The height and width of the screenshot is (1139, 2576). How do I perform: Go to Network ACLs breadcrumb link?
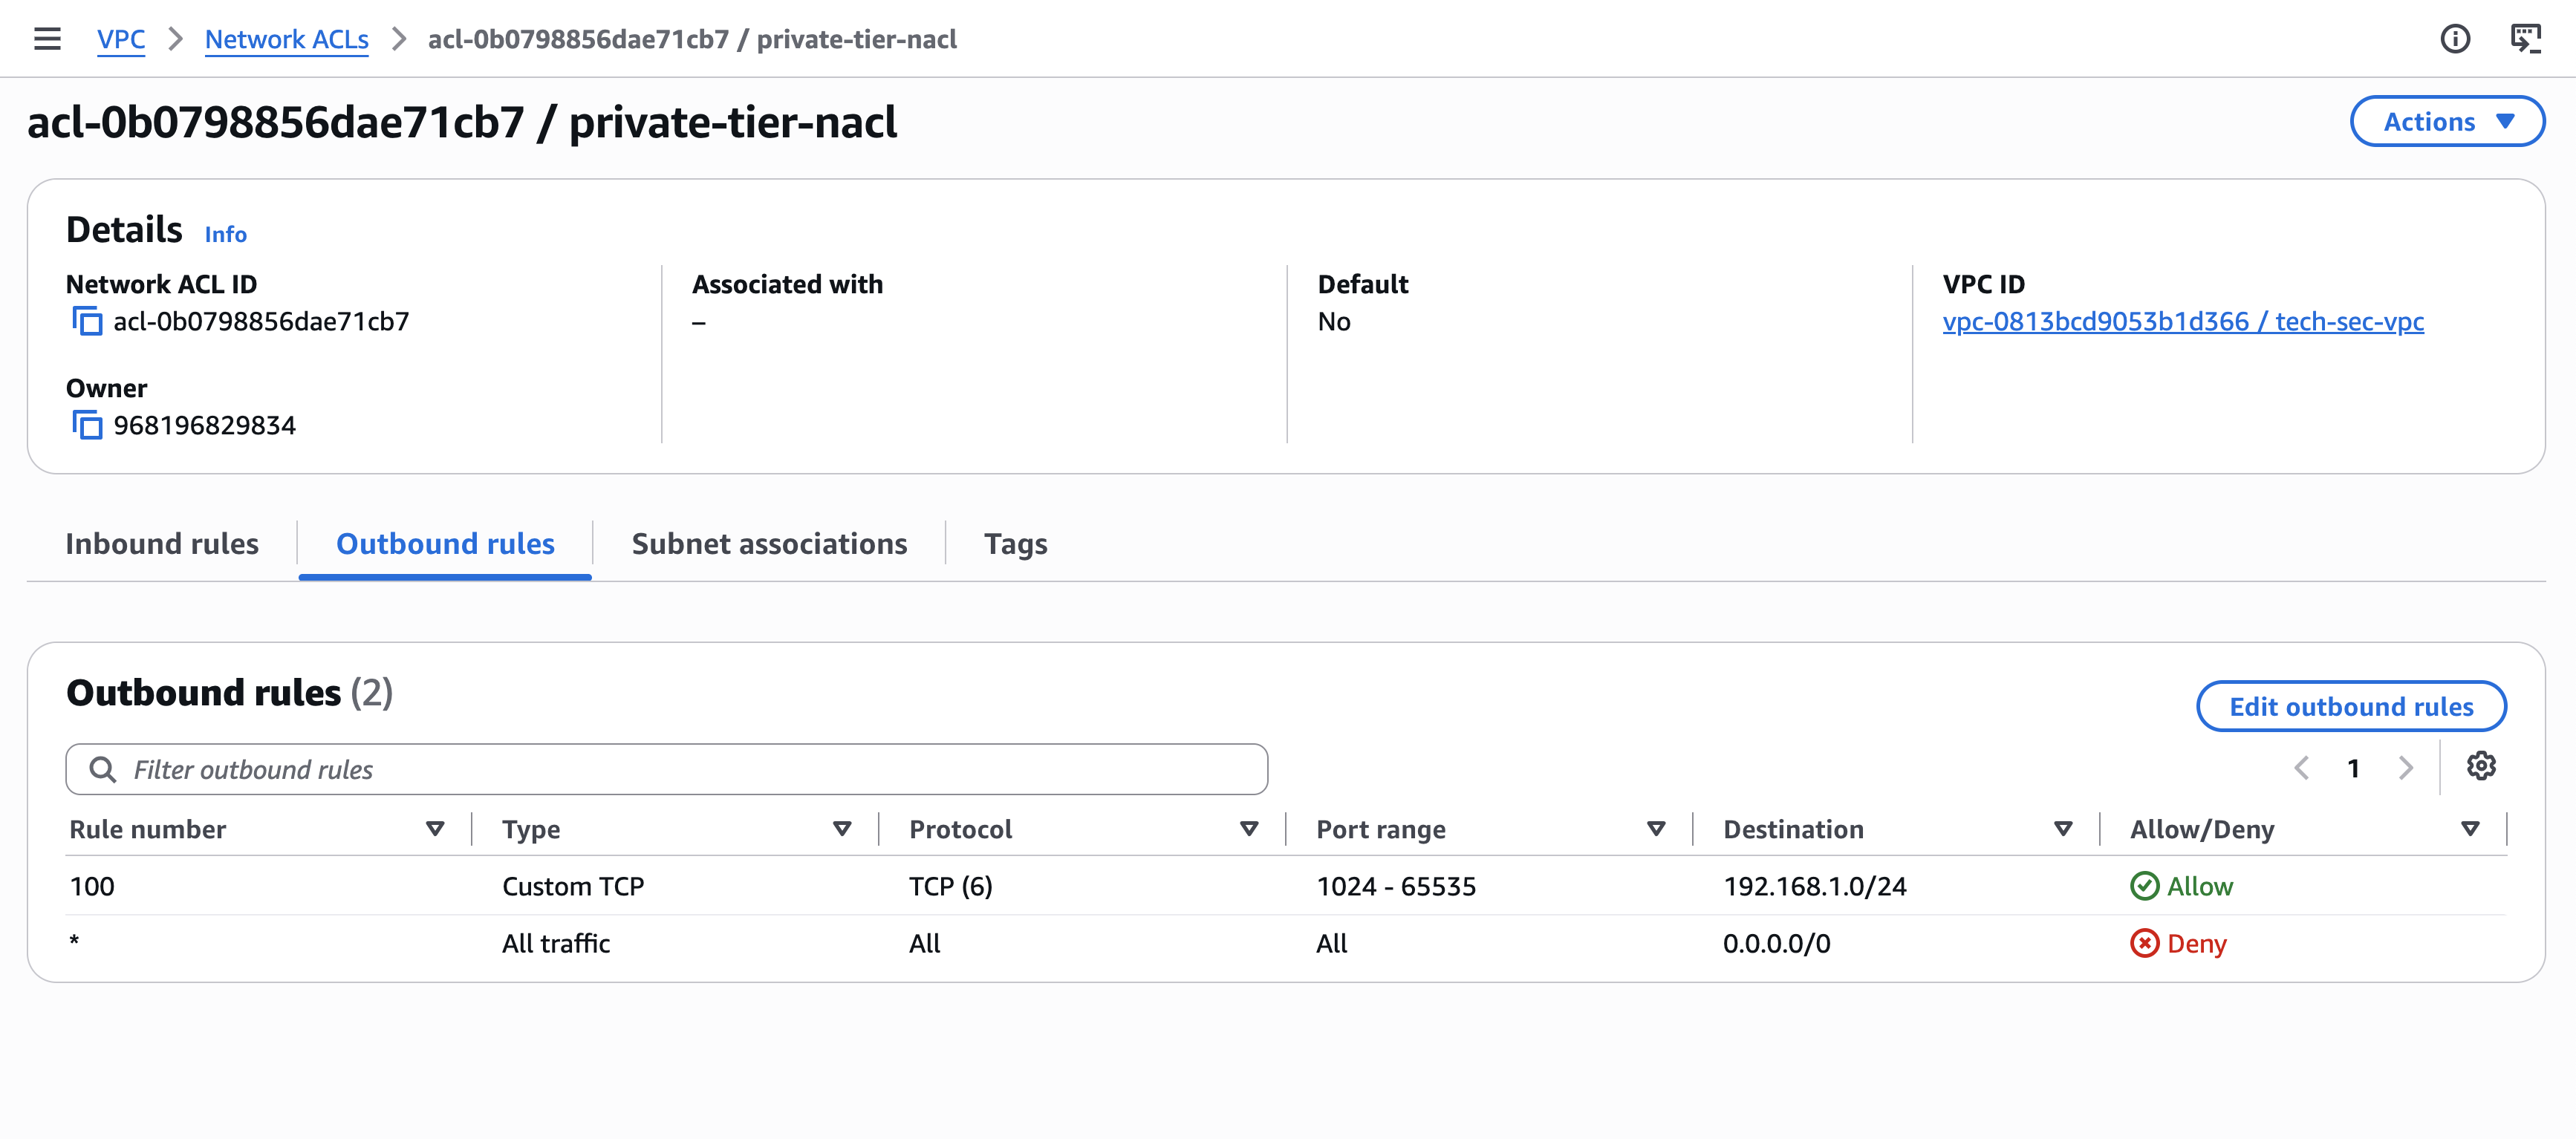pos(287,39)
